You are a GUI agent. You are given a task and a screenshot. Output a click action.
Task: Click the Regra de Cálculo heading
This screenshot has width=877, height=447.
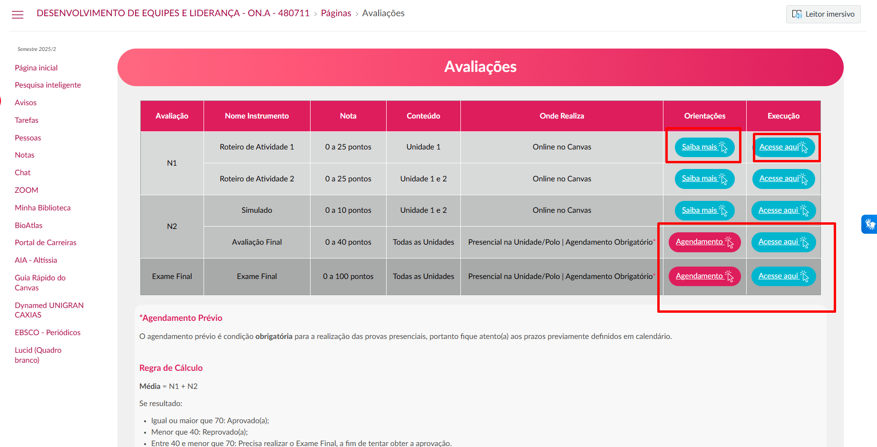tap(171, 368)
